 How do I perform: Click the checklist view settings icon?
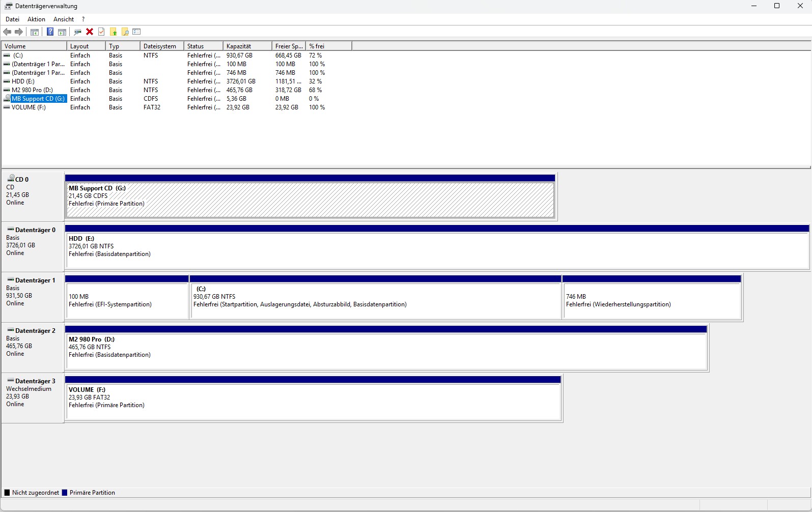click(136, 32)
